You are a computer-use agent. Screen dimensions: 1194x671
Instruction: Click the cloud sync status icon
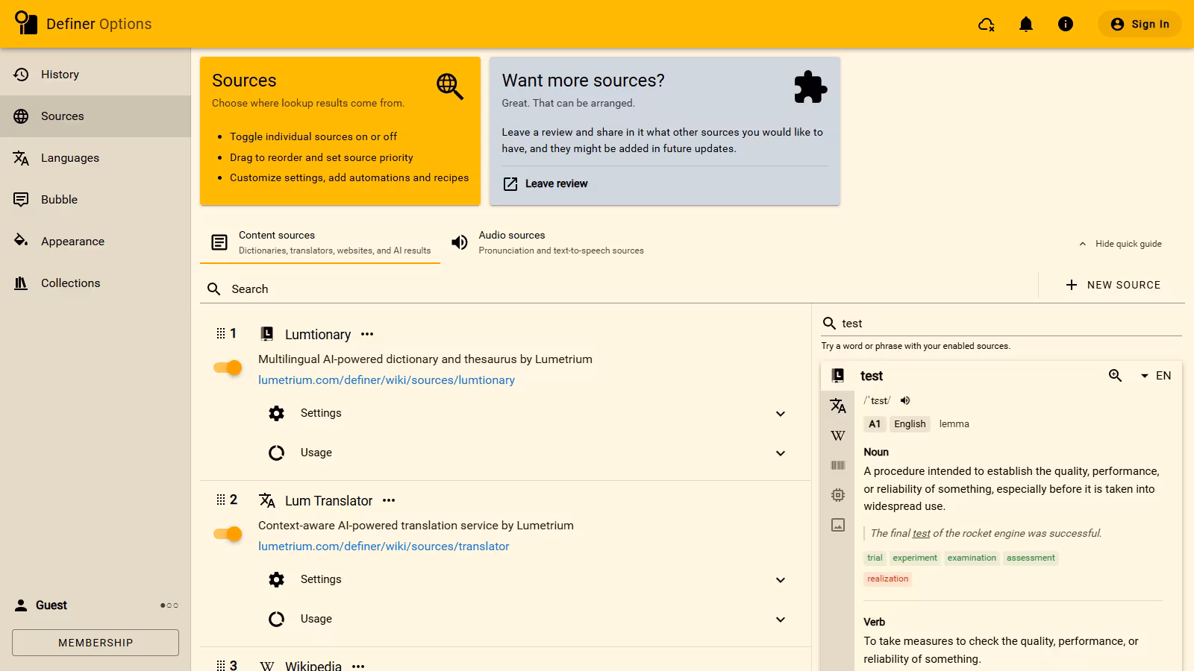[x=987, y=25]
